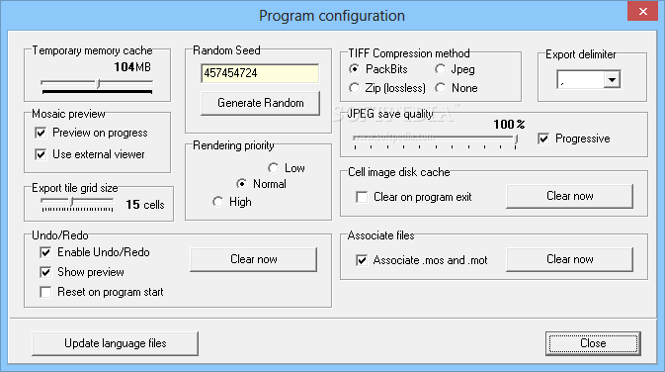Screen dimensions: 665x372
Task: Click the window's red X button
Action: click(642, 12)
